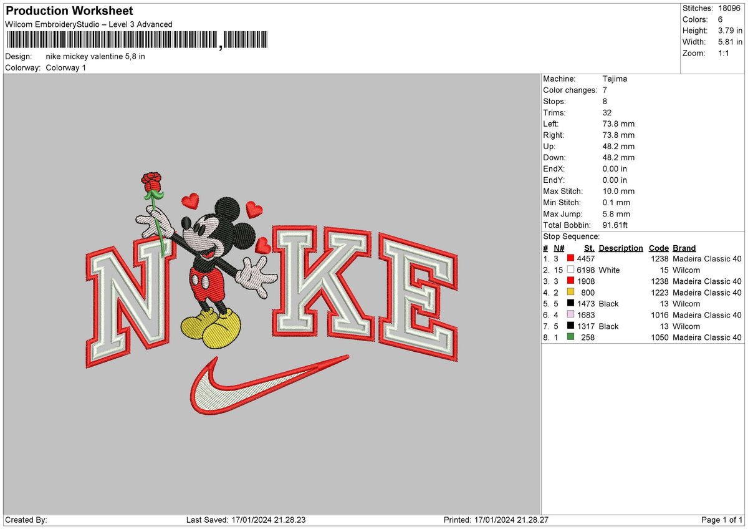
Task: Select the Max Jump value 5.8 mm
Action: point(616,214)
